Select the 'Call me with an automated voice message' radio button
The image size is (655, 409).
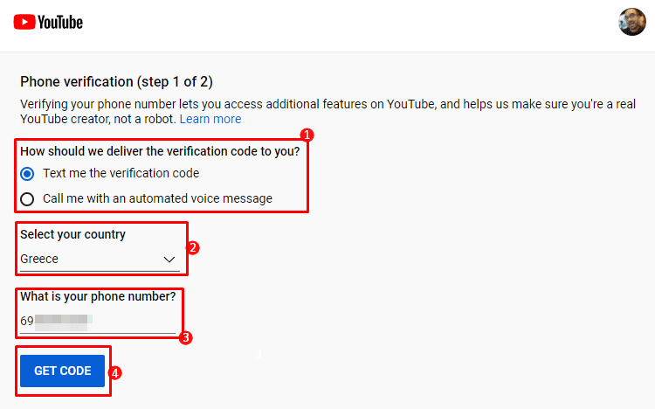click(x=27, y=199)
